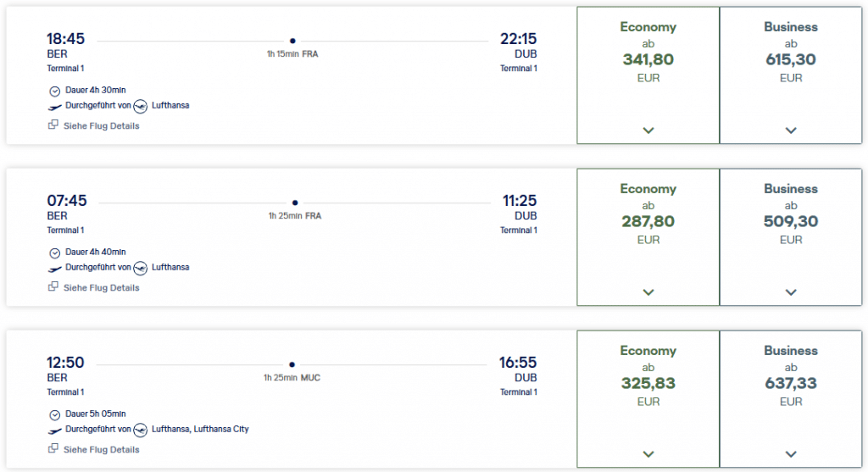
Task: Click the FRA stopover dot on 18:45 flight
Action: [x=292, y=41]
